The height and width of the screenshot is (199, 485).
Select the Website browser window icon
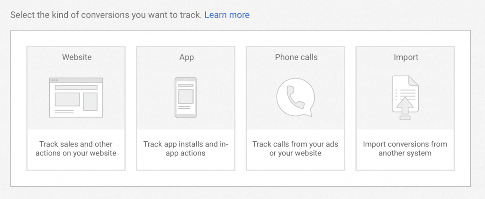(x=76, y=97)
